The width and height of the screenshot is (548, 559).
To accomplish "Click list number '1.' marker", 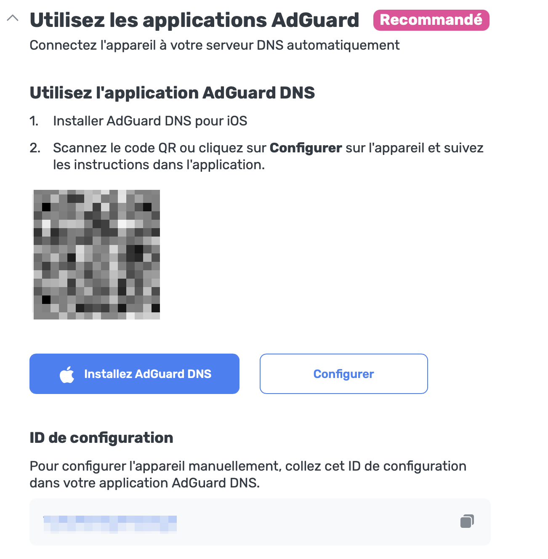I will point(34,121).
